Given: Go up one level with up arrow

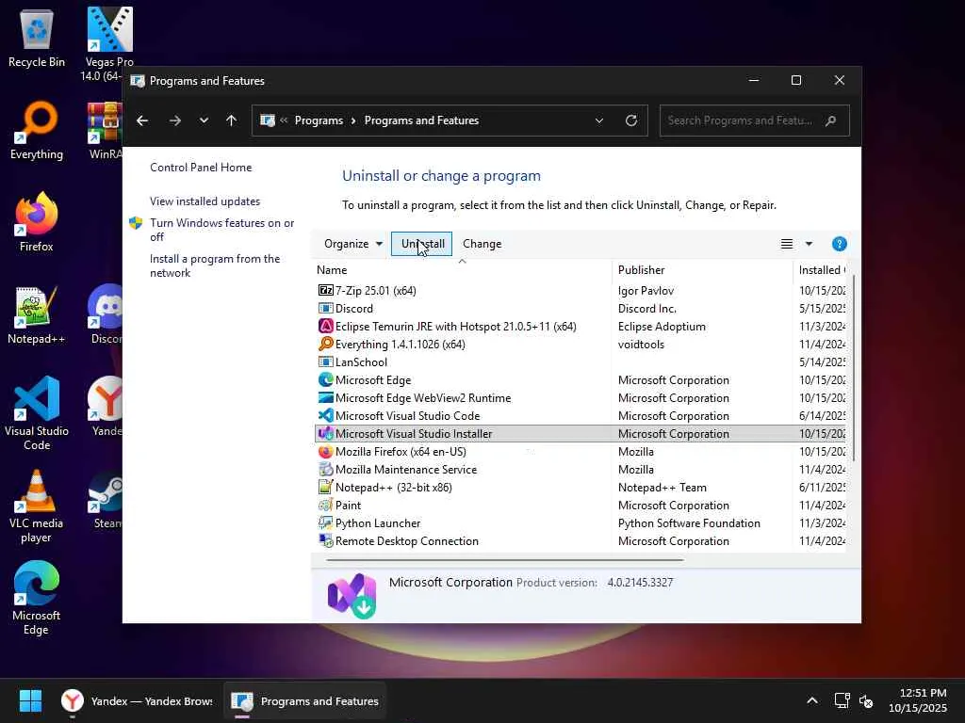Looking at the screenshot, I should click(232, 120).
